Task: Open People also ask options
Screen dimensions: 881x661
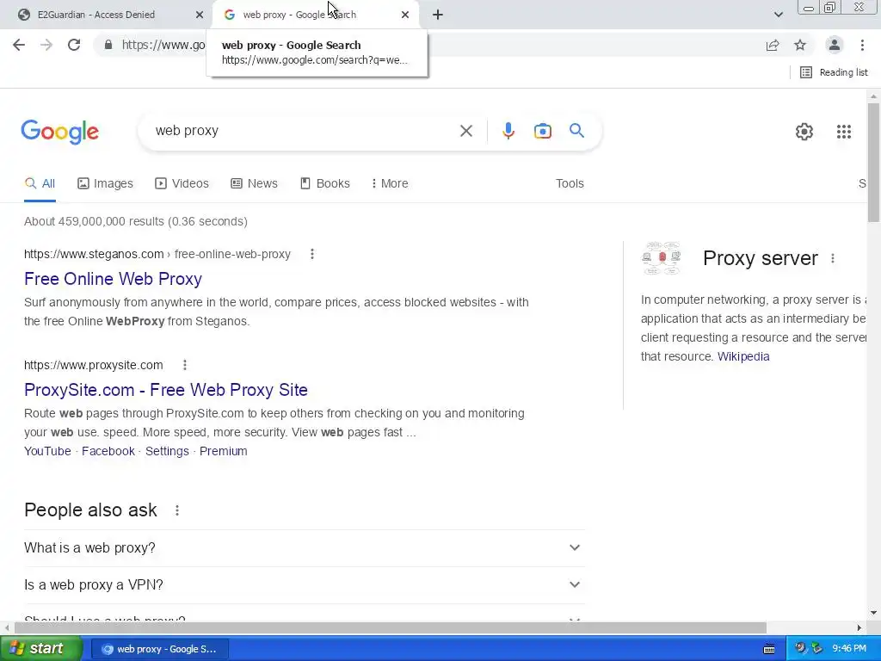Action: [177, 510]
